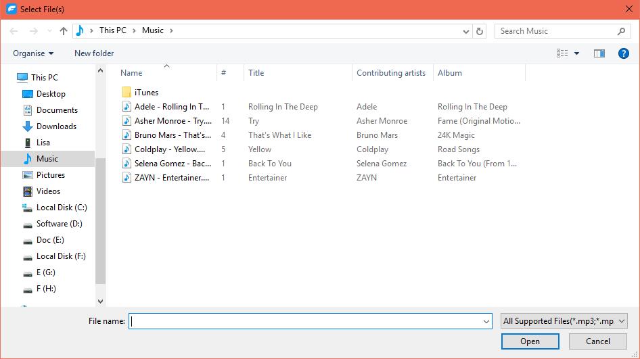
Task: Sort by Name column header
Action: pyautogui.click(x=131, y=73)
